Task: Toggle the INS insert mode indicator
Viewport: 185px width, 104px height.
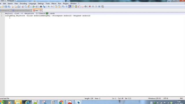Action: coord(181,98)
